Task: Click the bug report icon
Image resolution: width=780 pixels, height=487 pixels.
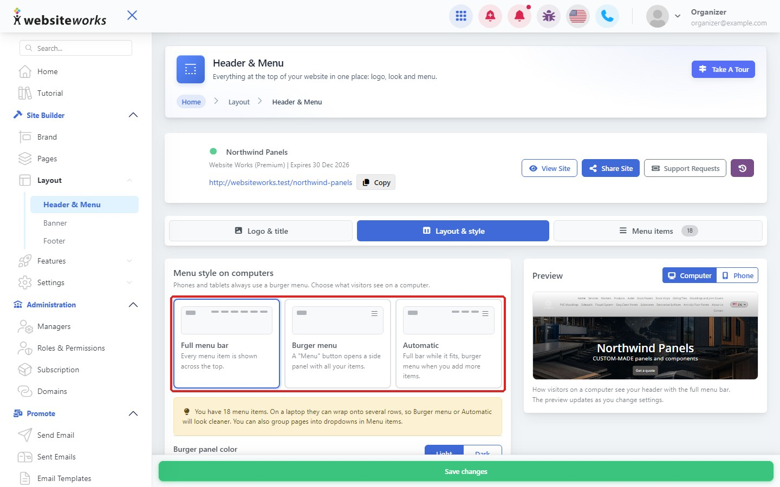Action: click(x=549, y=16)
